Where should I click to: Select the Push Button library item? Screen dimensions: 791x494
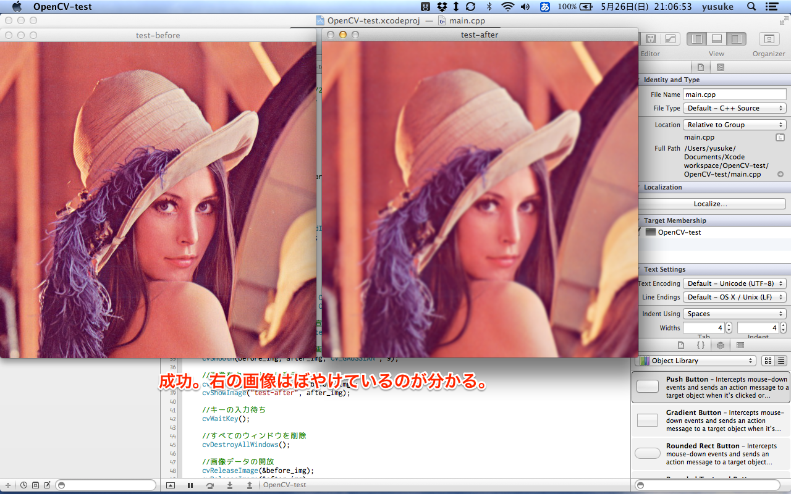pyautogui.click(x=711, y=387)
